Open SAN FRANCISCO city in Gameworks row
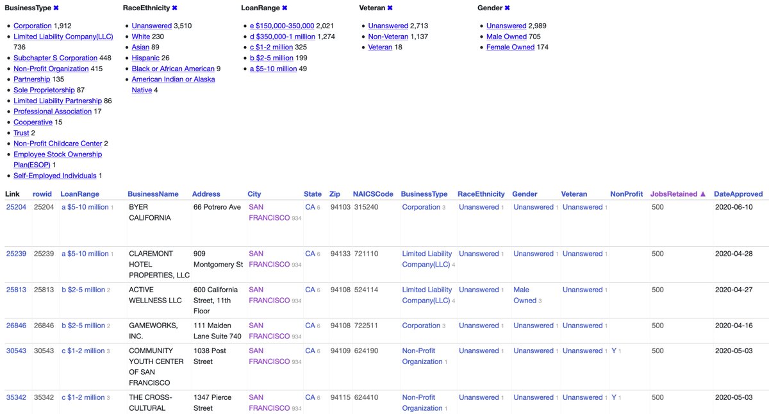The image size is (769, 414). pyautogui.click(x=269, y=331)
